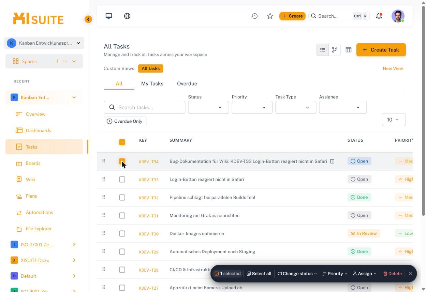Open the page size dropdown showing 10
Screen dimensions: 426x292
[x=394, y=120]
